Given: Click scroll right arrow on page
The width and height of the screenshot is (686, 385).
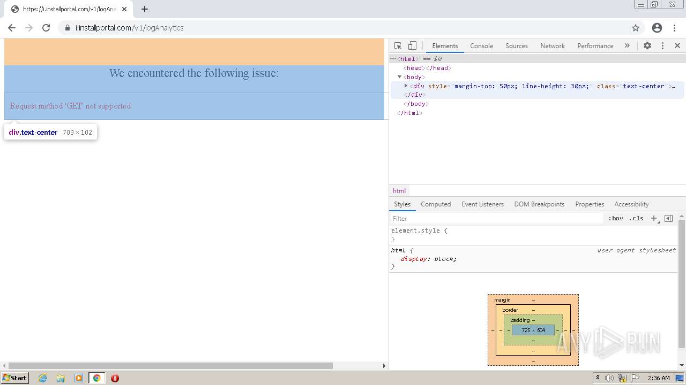Looking at the screenshot, I should click(x=384, y=366).
